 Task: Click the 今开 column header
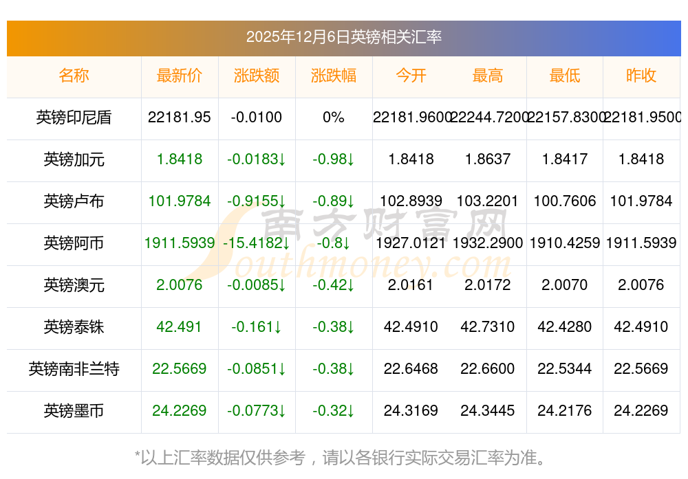[411, 76]
